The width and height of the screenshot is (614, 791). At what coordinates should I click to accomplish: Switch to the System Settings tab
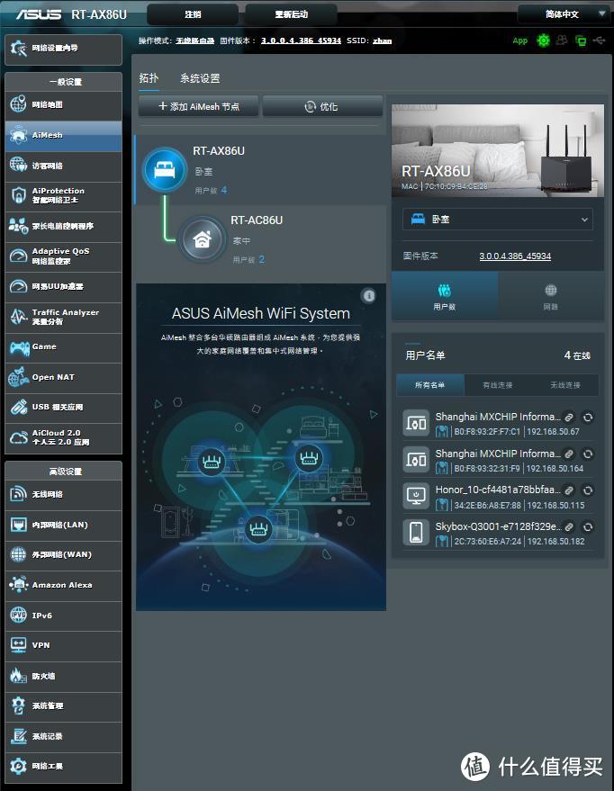pyautogui.click(x=200, y=78)
